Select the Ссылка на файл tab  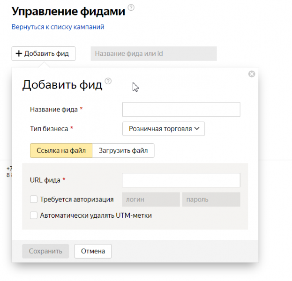61,150
